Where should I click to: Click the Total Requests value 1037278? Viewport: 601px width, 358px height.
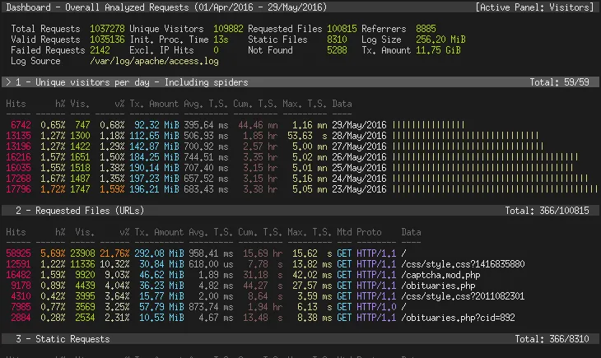[x=107, y=29]
